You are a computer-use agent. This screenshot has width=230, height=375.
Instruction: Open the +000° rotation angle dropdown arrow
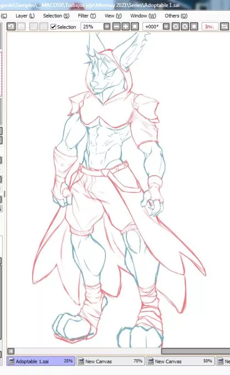pyautogui.click(x=166, y=26)
